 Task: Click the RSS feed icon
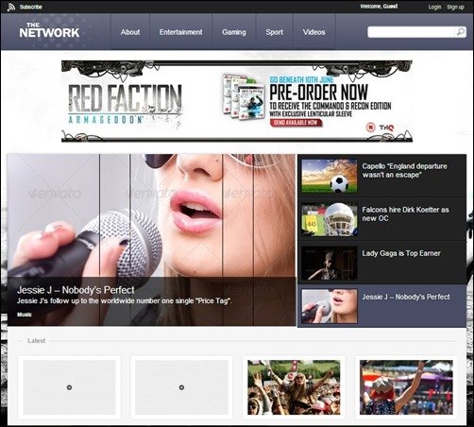[x=11, y=7]
